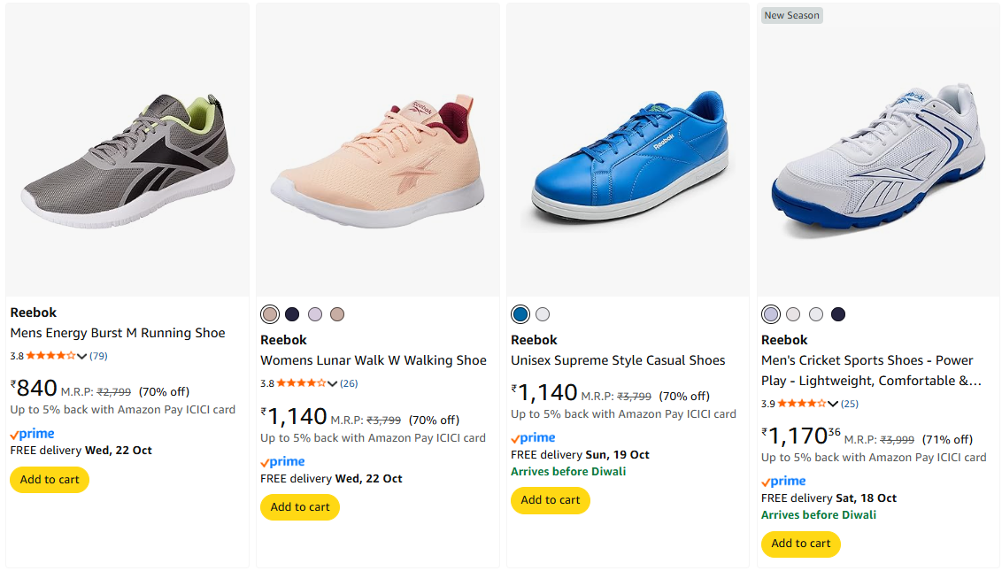The image size is (1002, 571).
Task: Add Mens Energy Burst shoe to cart
Action: (x=50, y=480)
